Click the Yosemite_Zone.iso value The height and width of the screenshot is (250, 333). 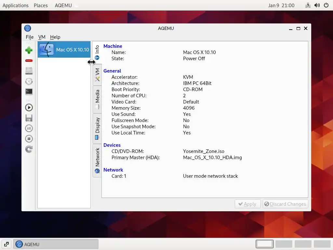(204, 151)
